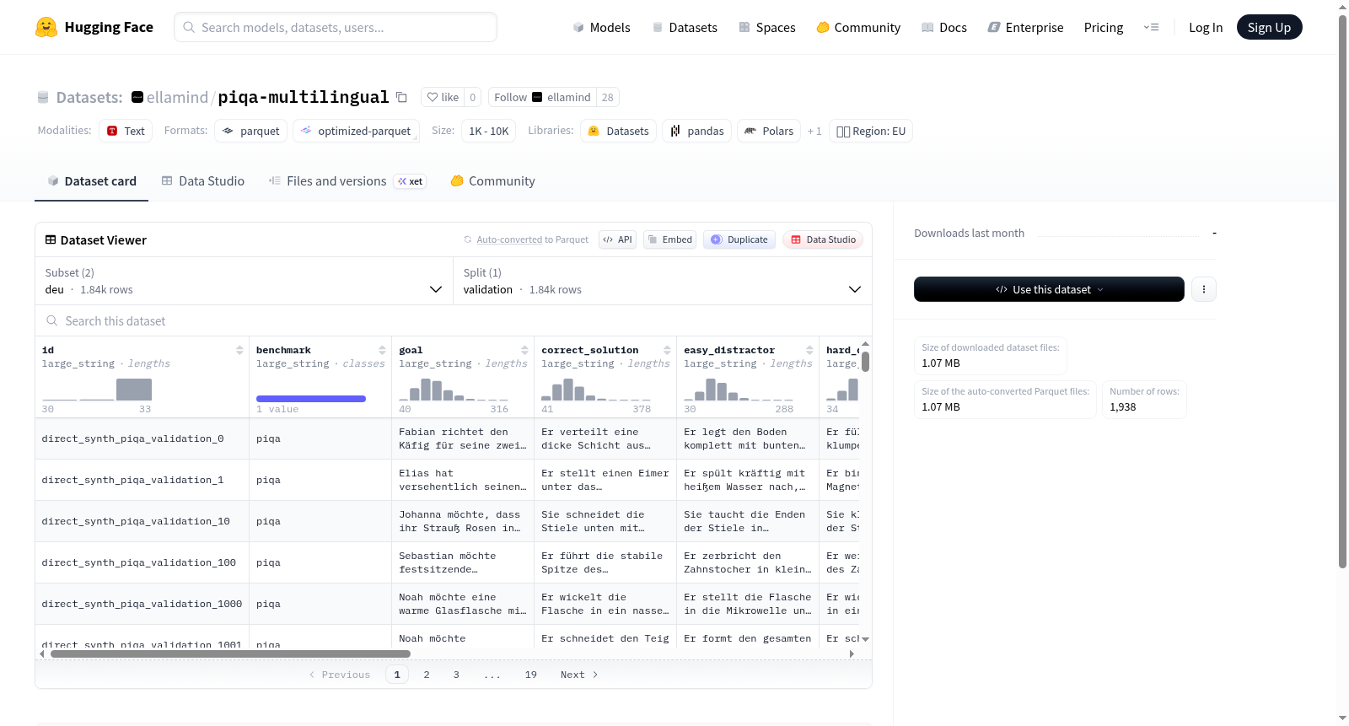Sort the benchmark column
1349x726 pixels.
[x=382, y=350]
